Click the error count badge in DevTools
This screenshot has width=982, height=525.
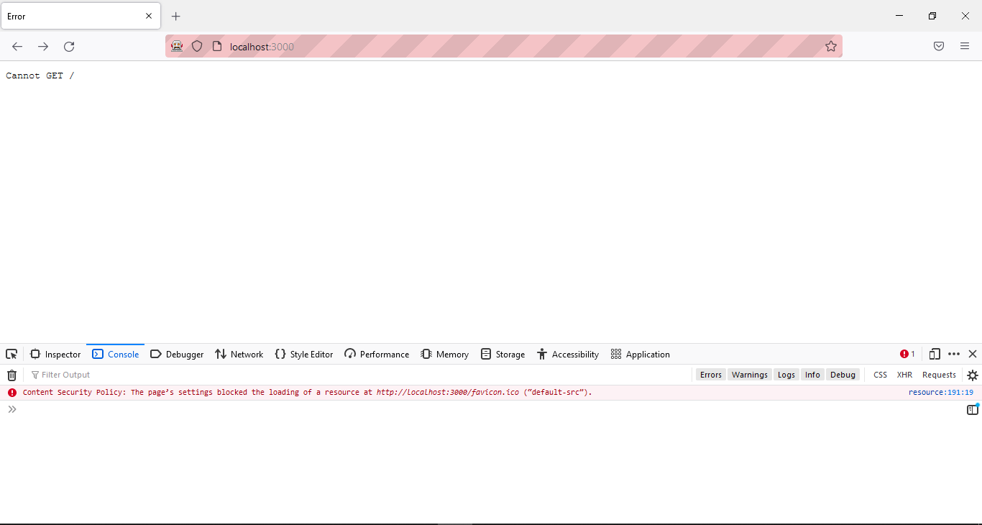[x=907, y=354]
